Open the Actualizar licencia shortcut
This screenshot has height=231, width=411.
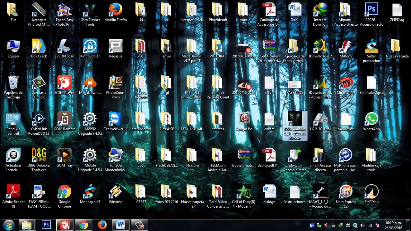click(13, 160)
